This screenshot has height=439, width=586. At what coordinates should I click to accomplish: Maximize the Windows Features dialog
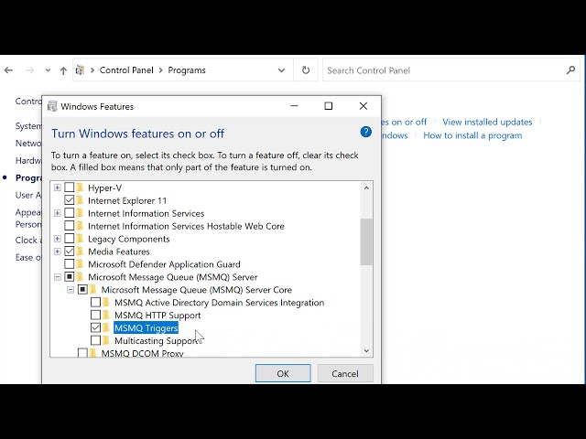click(x=328, y=106)
